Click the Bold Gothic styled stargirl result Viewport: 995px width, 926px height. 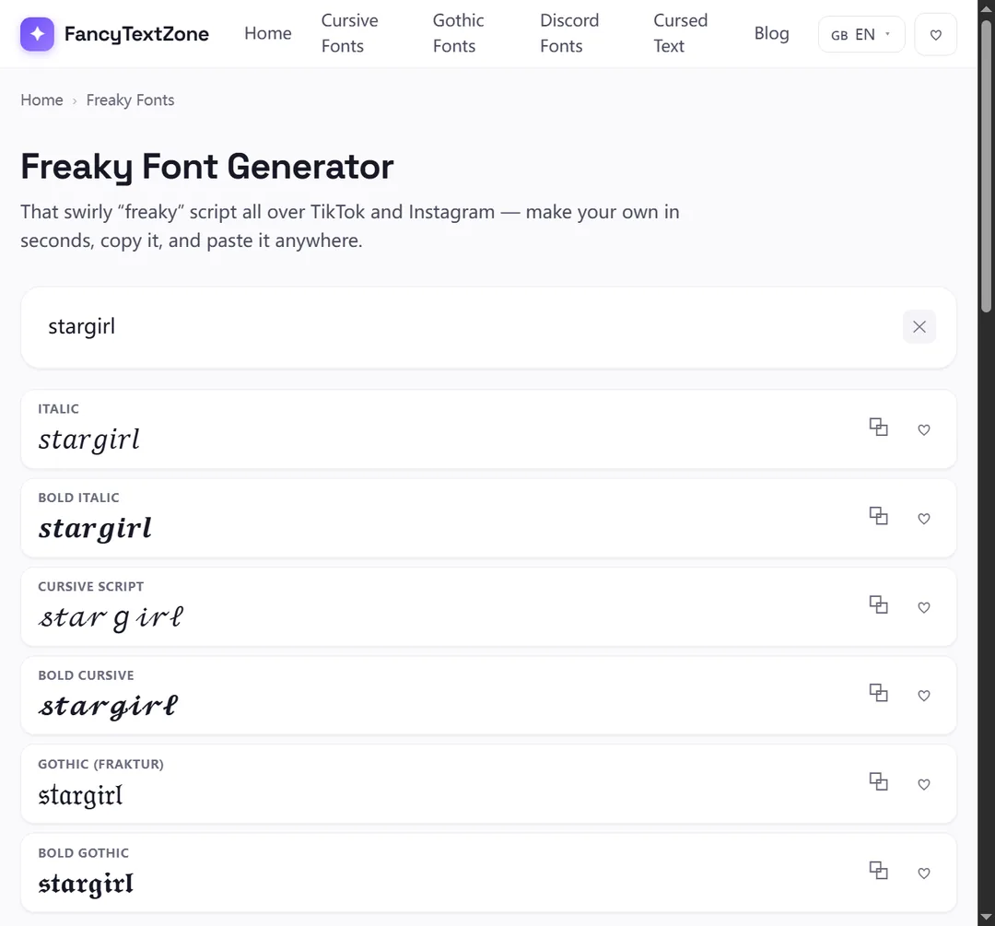(86, 885)
